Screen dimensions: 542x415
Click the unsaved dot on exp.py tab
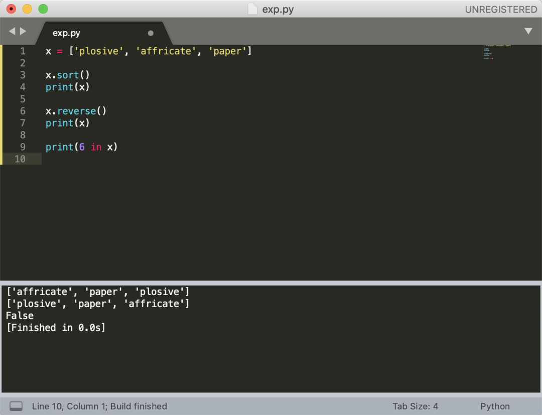tap(151, 33)
